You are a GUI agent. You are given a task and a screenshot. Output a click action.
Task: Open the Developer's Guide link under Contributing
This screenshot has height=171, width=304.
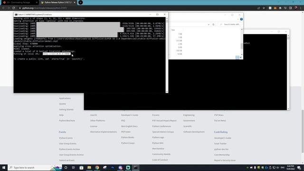point(223,138)
